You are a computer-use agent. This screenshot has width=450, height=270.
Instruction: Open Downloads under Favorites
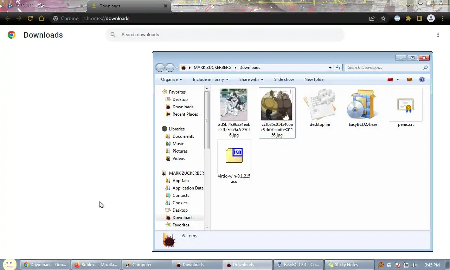(183, 107)
